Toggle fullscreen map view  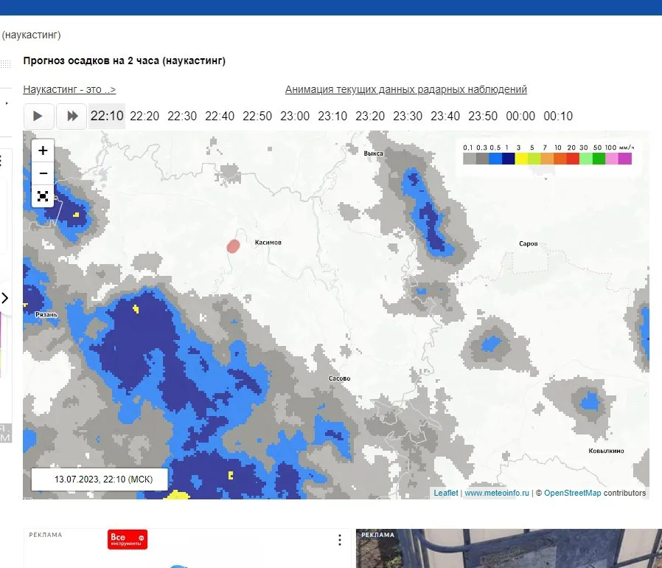43,195
